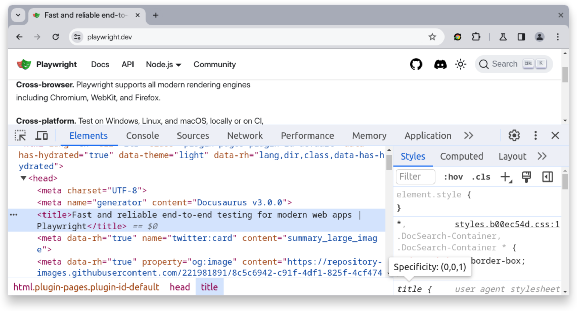Screen dimensions: 577x311
Task: Open the tab search dropdown arrow
Action: pos(18,15)
